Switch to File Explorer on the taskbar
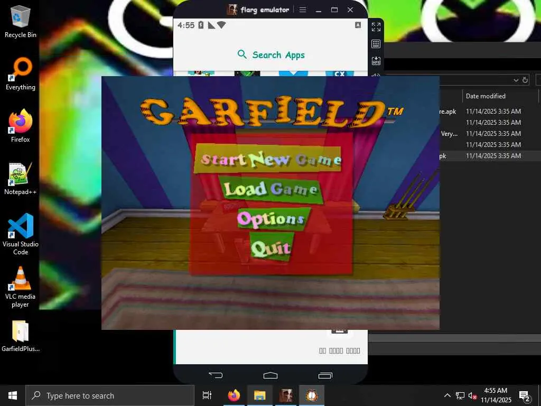Viewport: 541px width, 406px height. (260, 395)
